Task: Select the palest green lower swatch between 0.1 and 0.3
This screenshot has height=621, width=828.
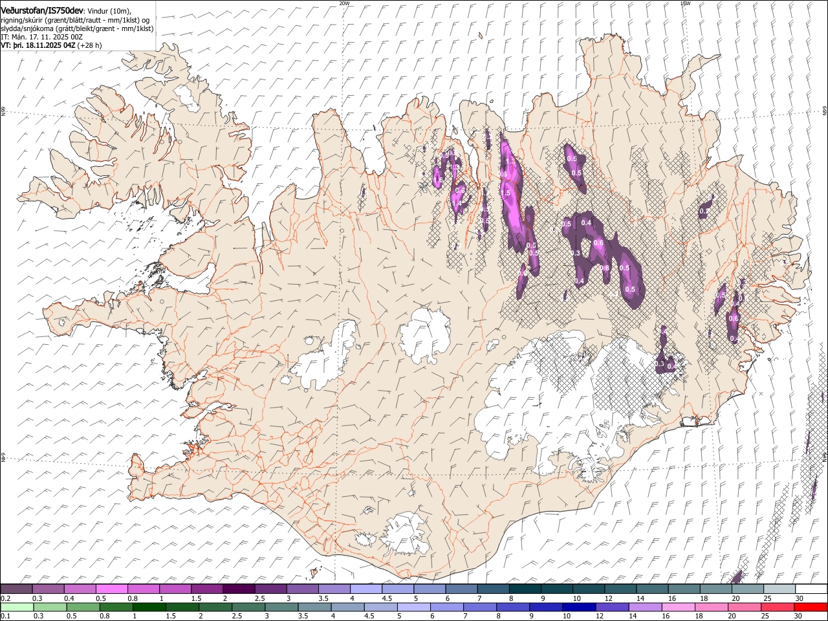Action: click(x=16, y=607)
